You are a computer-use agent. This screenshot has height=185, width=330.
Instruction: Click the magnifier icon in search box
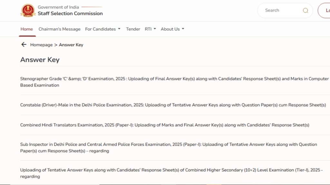tap(305, 11)
